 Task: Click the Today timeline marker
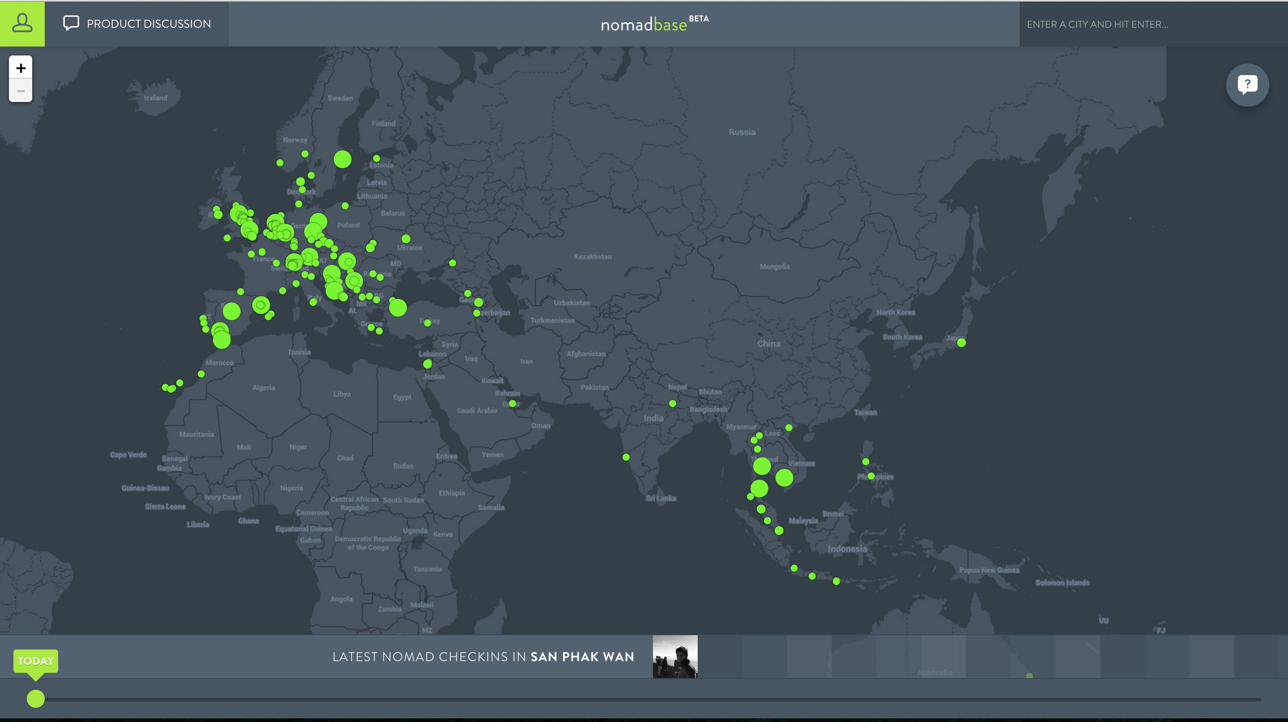35,661
